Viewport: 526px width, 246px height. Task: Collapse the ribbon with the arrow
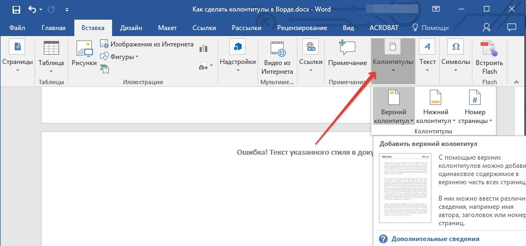(515, 82)
